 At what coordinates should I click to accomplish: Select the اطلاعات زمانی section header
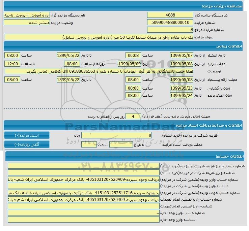click(123, 46)
